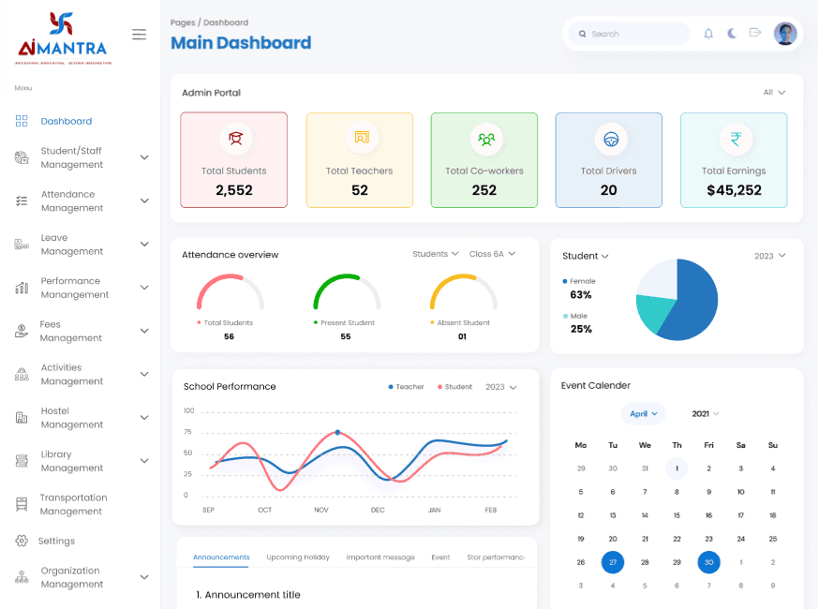818x609 pixels.
Task: Click the Library Management sidebar icon
Action: 22,460
